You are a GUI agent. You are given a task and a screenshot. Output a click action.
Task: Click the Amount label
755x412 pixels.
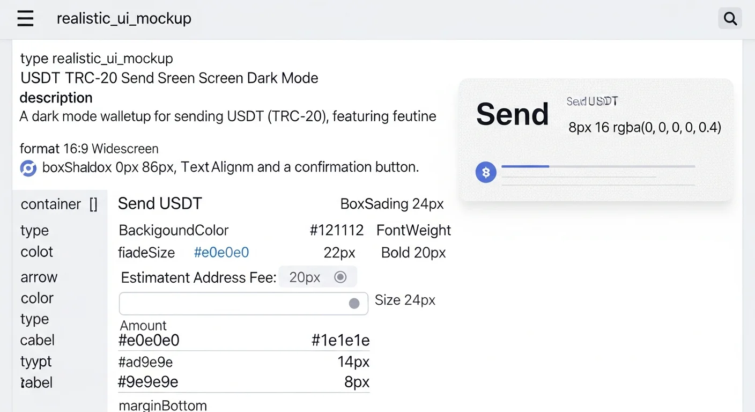pyautogui.click(x=143, y=326)
